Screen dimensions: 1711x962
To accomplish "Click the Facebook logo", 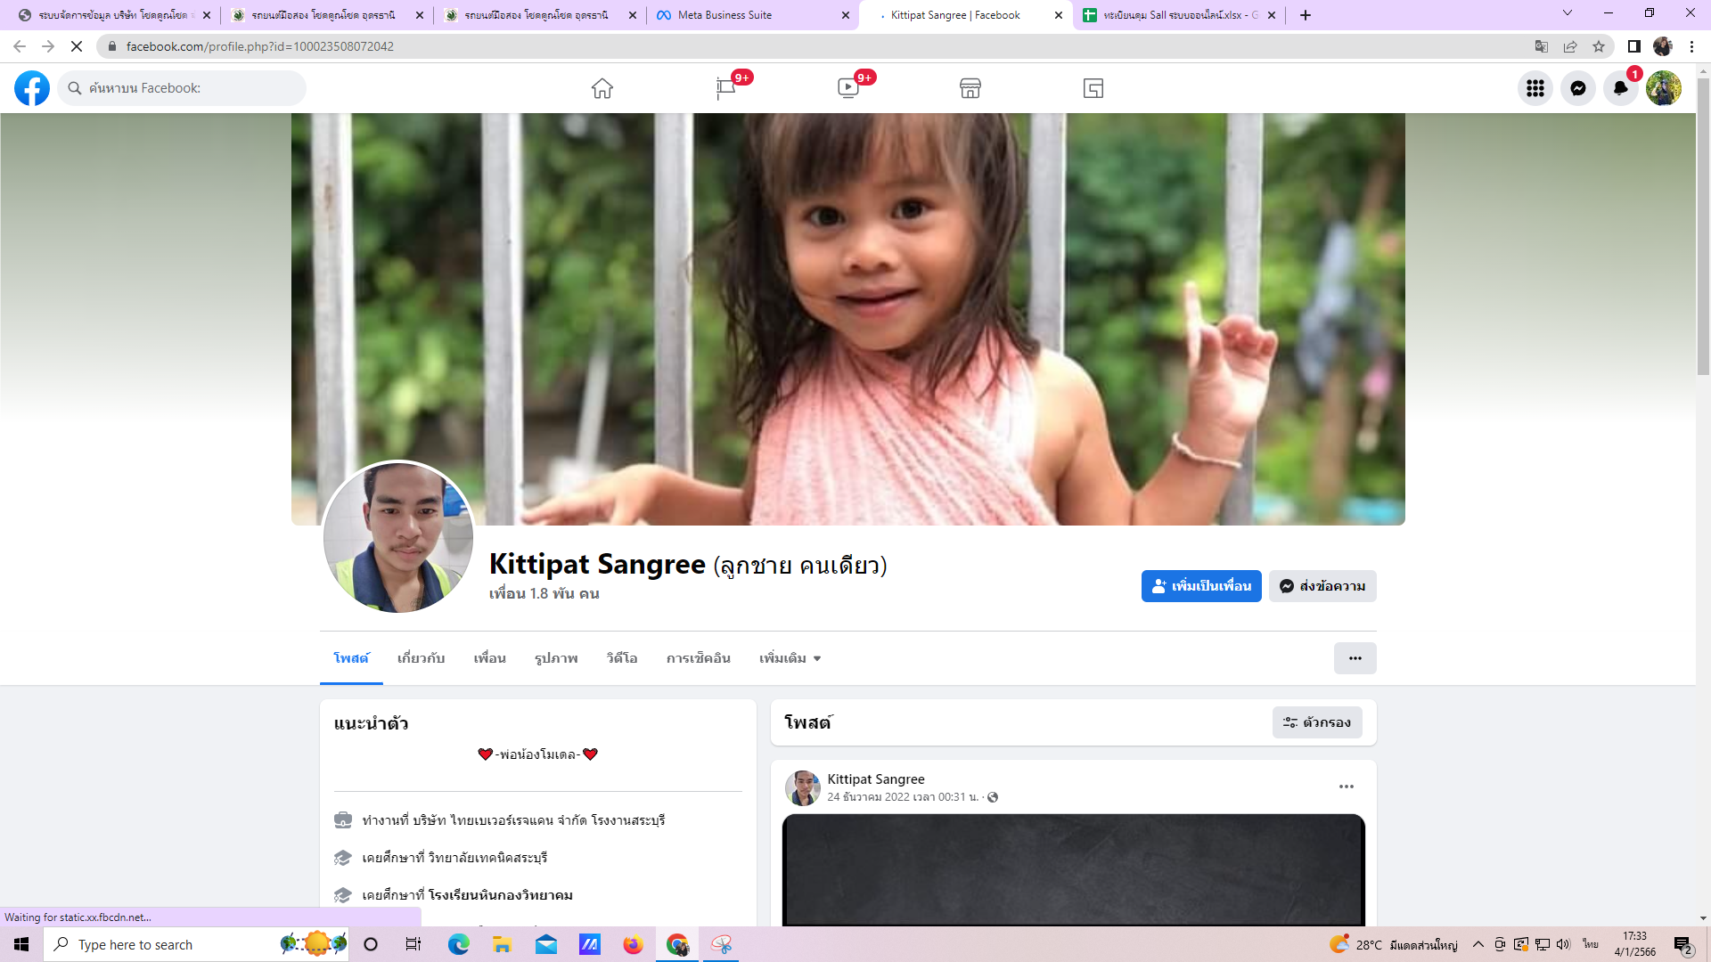I will pos(32,88).
